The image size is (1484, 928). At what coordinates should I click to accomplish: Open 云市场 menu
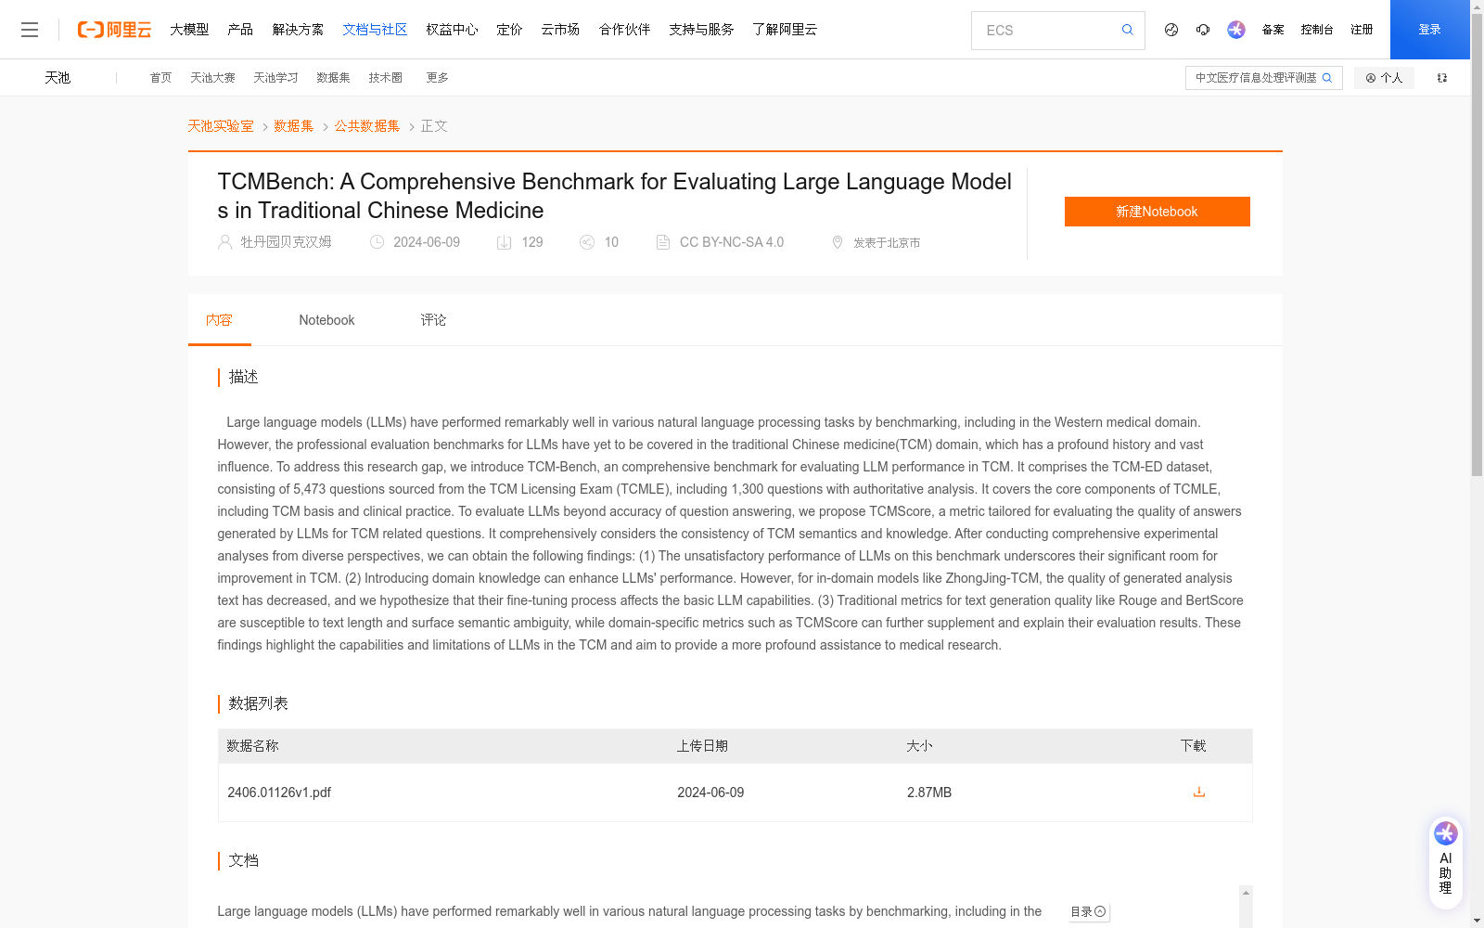coord(560,30)
